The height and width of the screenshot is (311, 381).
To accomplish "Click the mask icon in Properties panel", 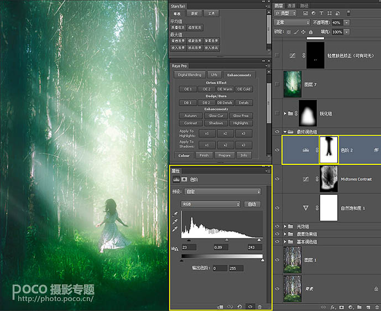I will pos(185,179).
